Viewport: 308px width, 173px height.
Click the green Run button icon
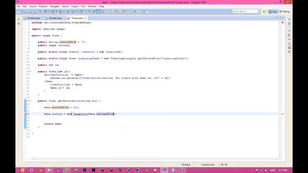[53, 12]
